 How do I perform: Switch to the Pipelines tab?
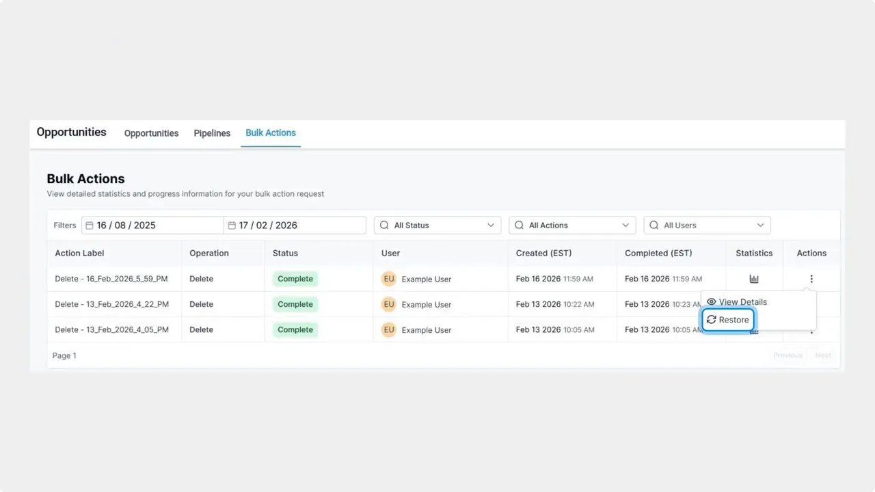coord(212,133)
